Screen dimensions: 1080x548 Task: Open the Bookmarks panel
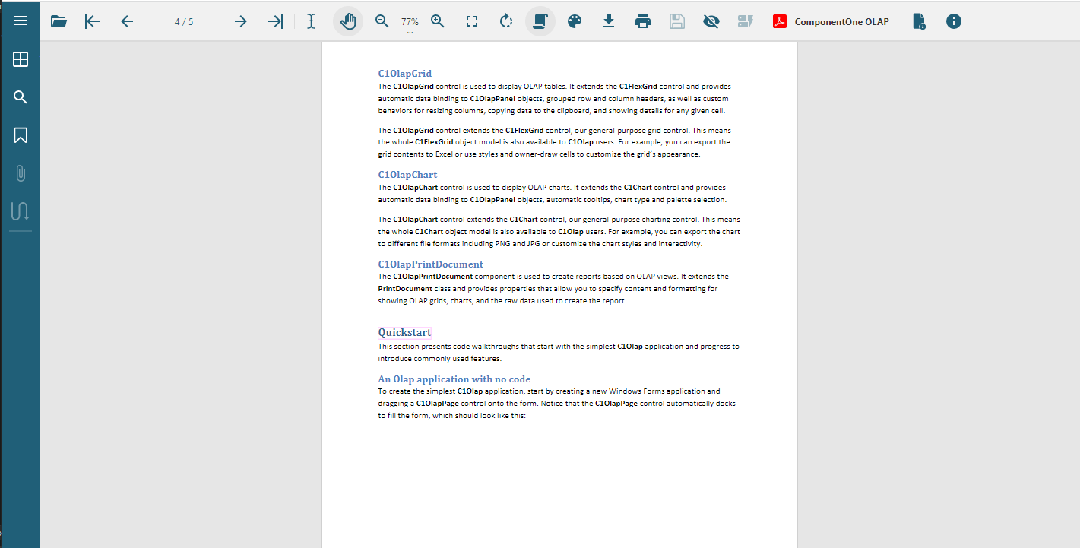(21, 135)
